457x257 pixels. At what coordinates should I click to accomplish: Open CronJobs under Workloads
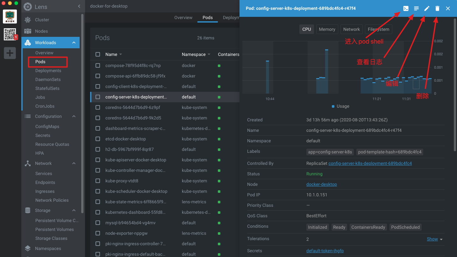(45, 106)
